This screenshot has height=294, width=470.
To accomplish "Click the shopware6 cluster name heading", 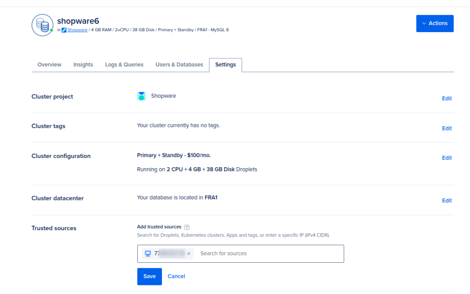I will (x=78, y=21).
